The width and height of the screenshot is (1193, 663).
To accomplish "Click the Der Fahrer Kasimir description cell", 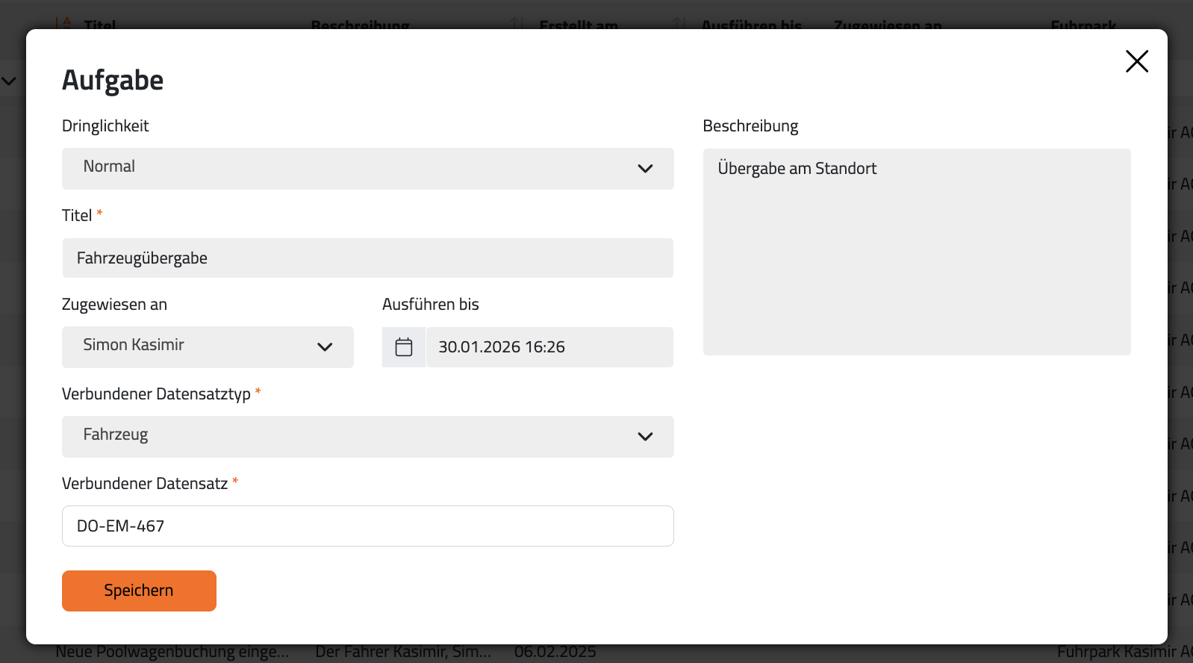I will pos(403,653).
